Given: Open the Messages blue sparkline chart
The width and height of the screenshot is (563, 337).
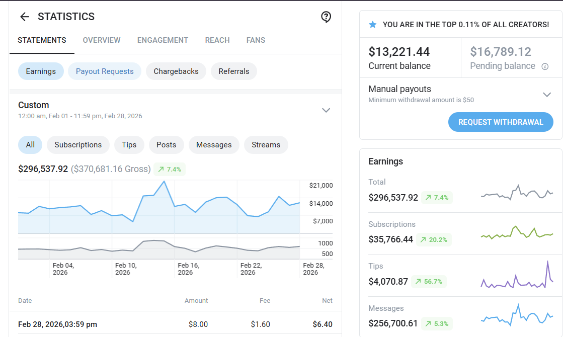Looking at the screenshot, I should [517, 315].
